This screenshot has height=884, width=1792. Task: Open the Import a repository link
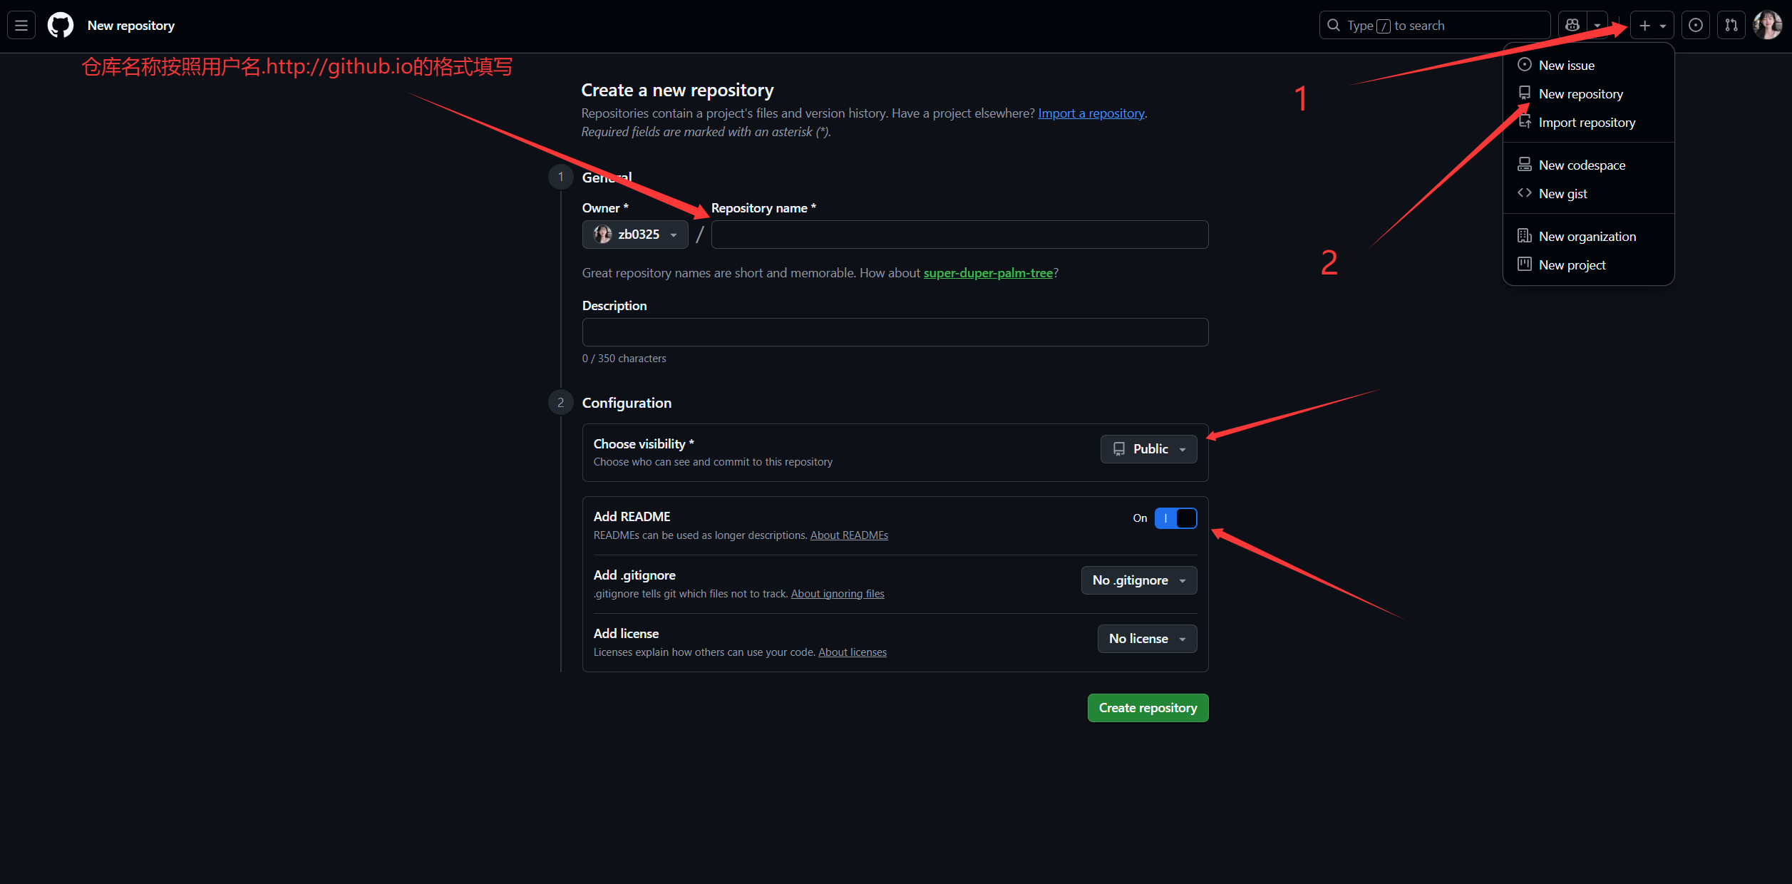click(x=1091, y=113)
